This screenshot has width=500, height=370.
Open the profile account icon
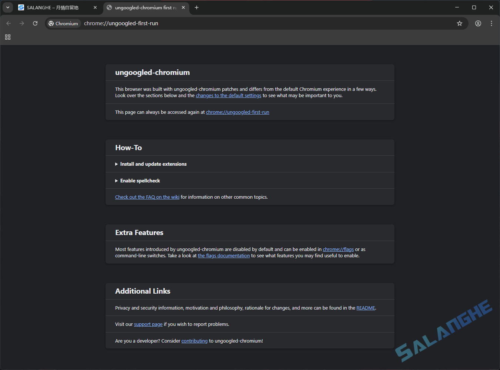[x=478, y=23]
